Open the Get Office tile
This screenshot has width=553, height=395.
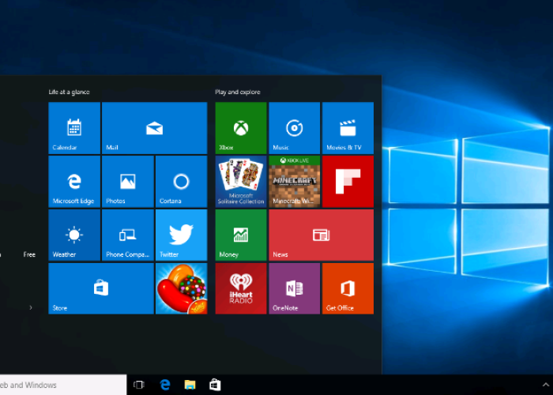tap(348, 288)
